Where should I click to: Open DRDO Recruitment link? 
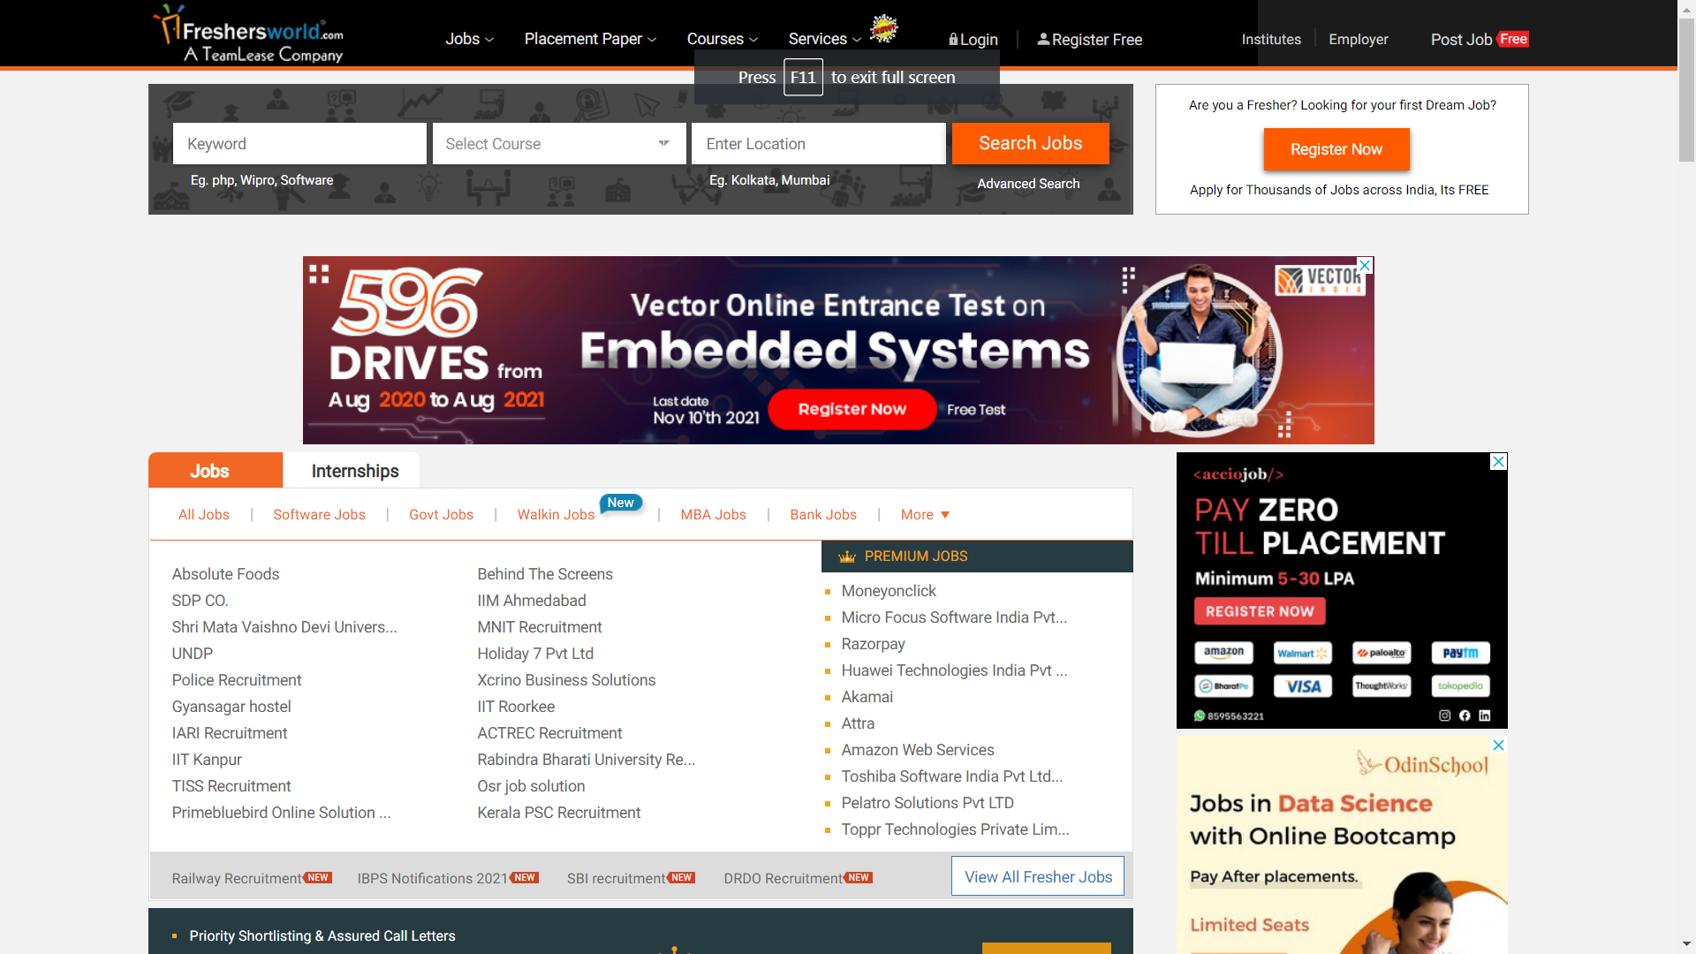(x=784, y=878)
